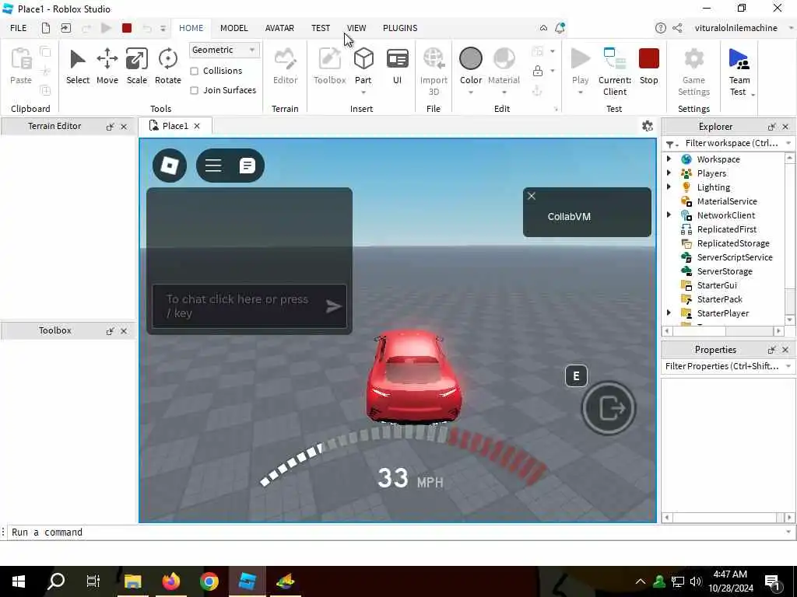Open the Material picker
Viewport: 797px width, 597px height.
(504, 65)
